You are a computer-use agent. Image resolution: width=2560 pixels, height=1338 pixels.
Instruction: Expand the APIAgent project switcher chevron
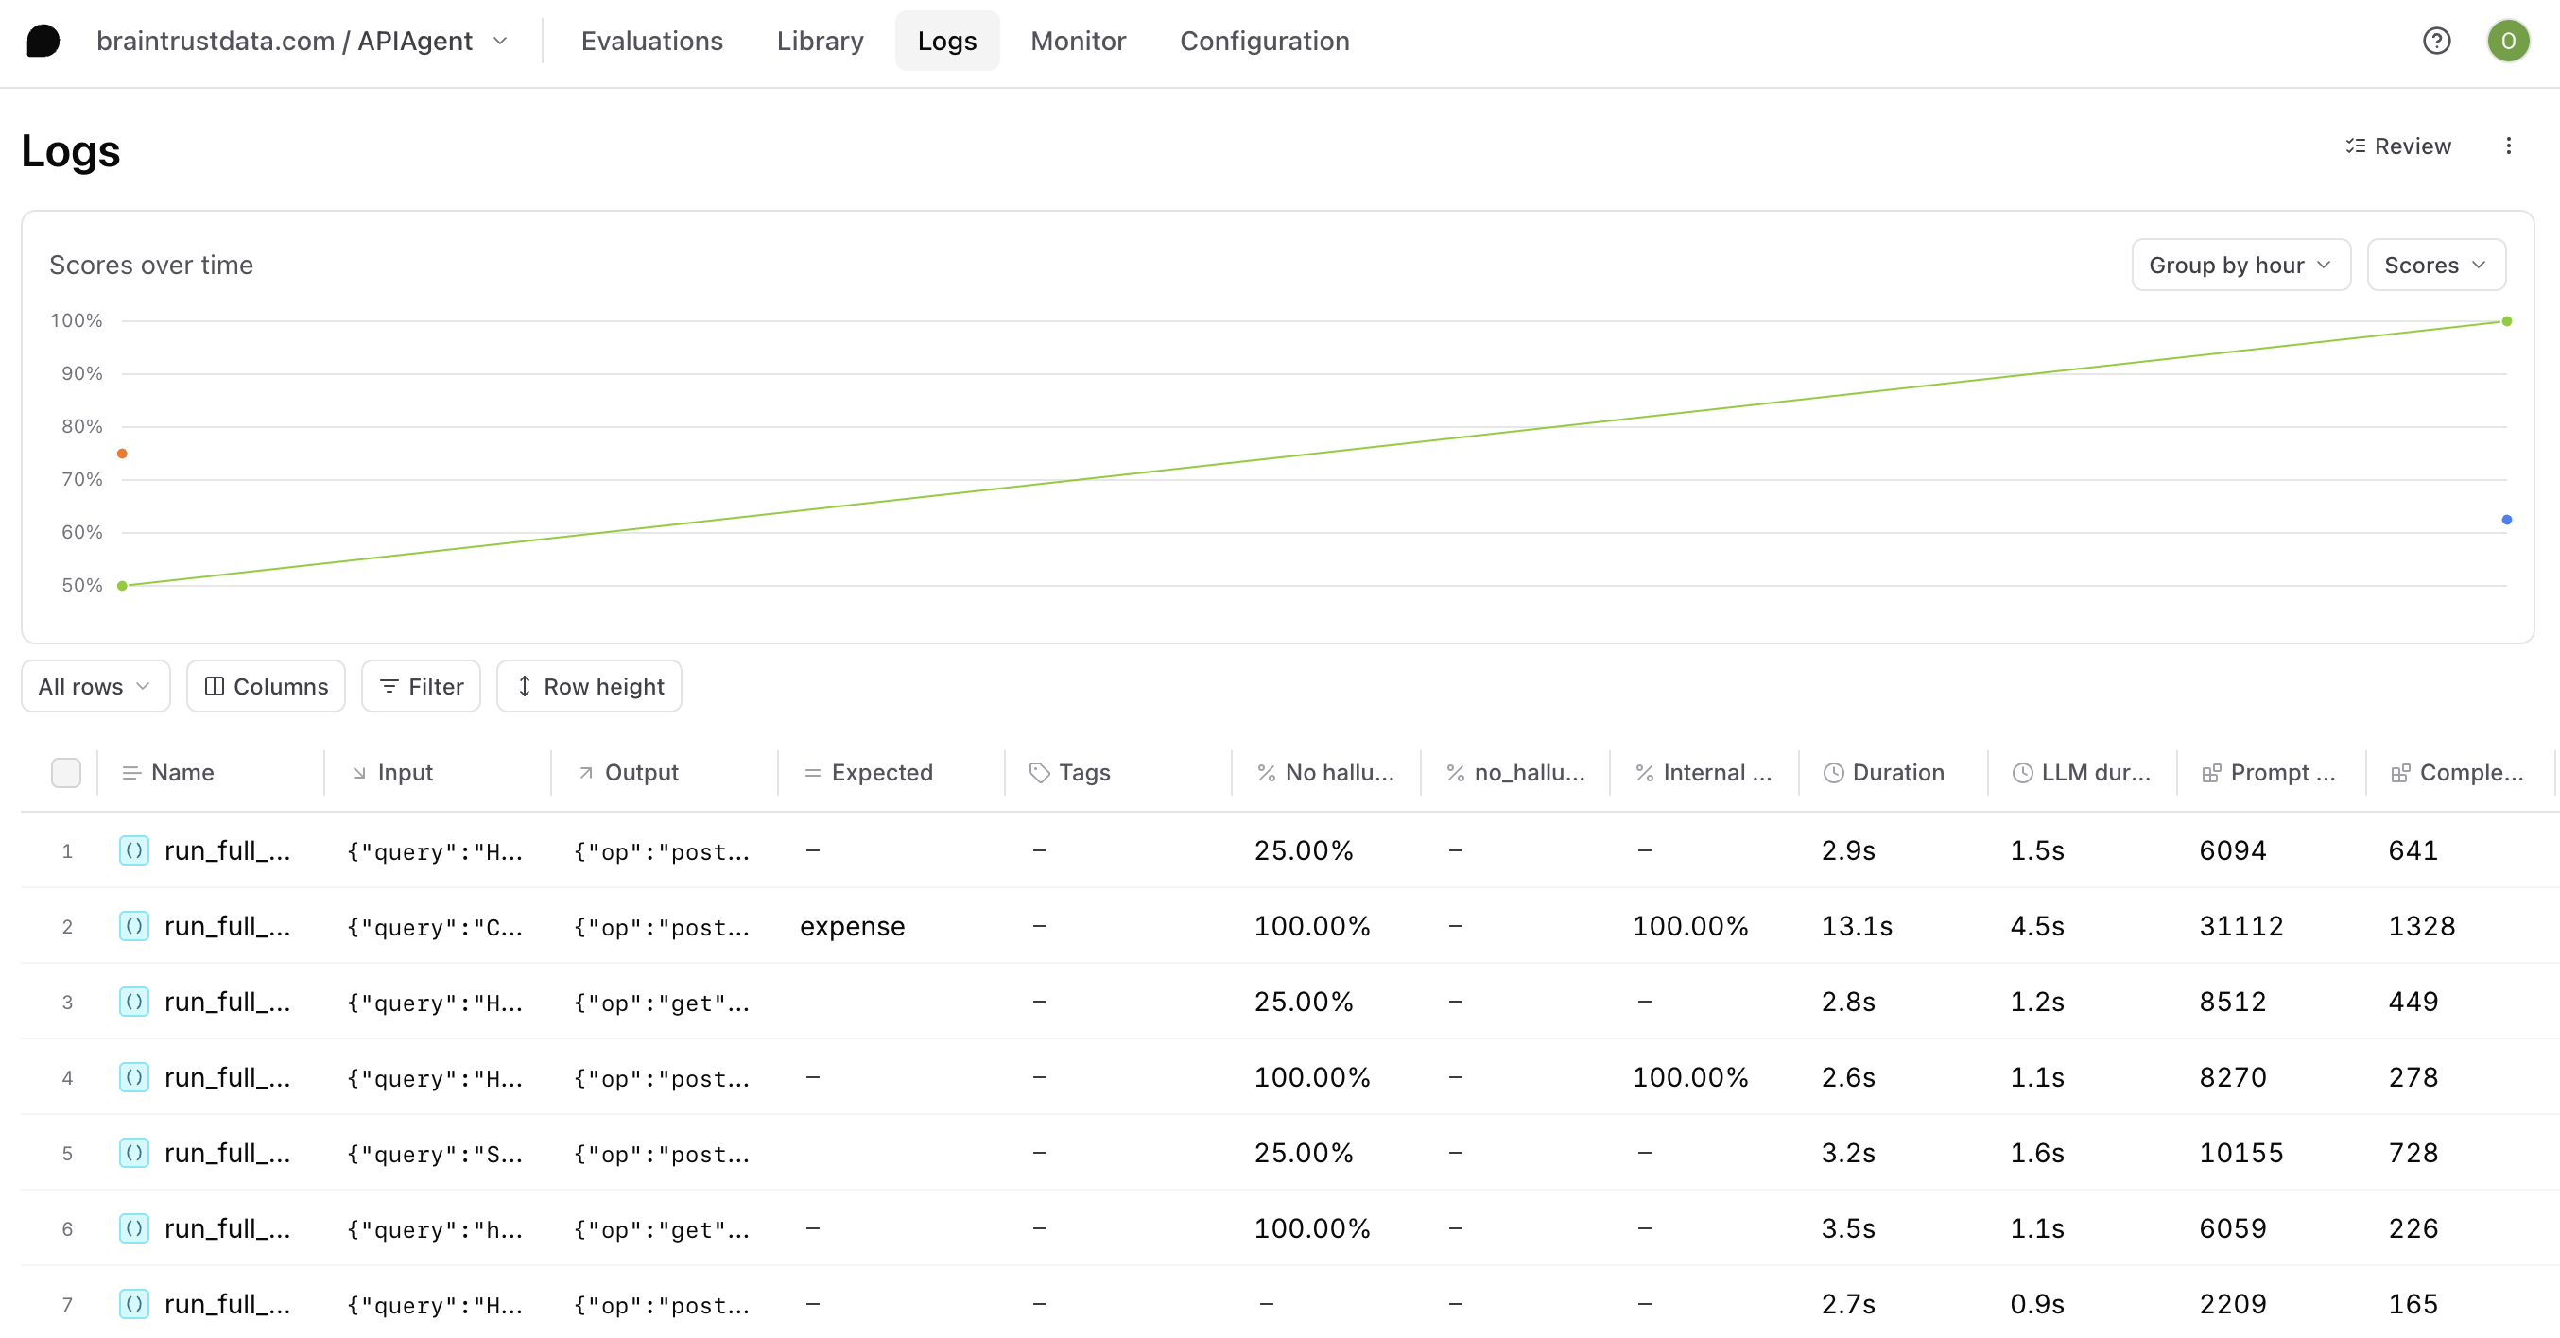click(x=502, y=41)
